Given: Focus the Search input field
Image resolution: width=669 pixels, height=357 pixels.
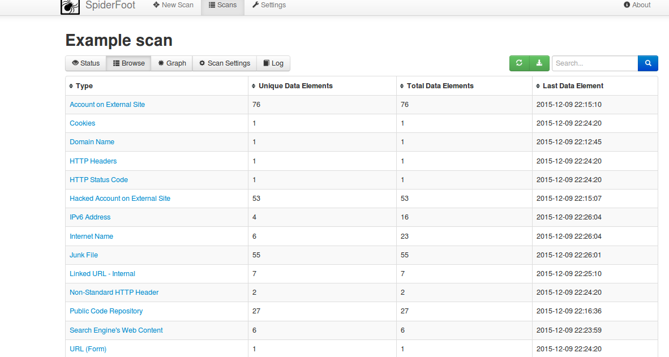Looking at the screenshot, I should pos(595,63).
